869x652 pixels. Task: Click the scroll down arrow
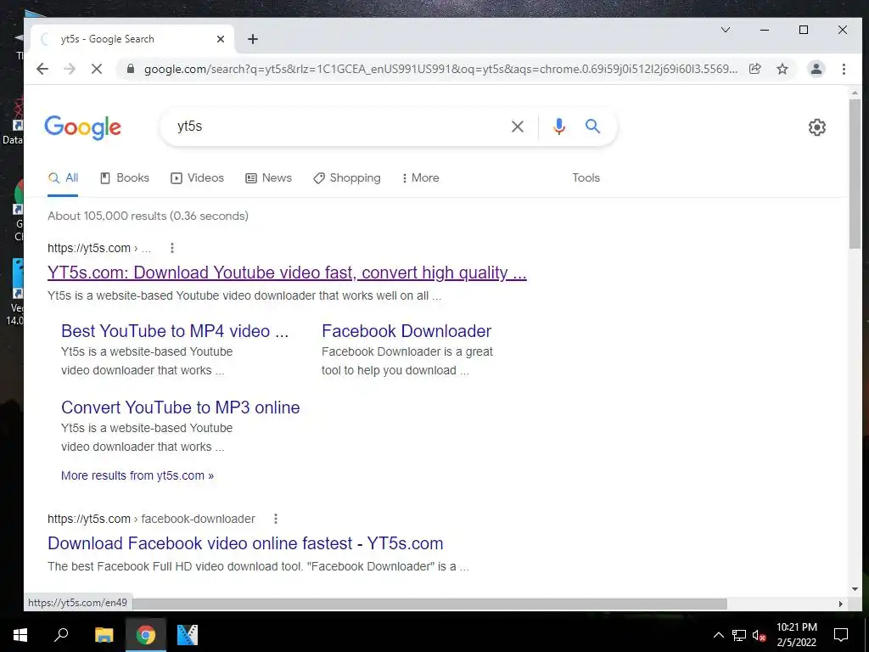coord(855,589)
